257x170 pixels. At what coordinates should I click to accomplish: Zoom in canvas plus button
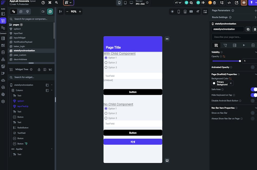click(x=80, y=12)
